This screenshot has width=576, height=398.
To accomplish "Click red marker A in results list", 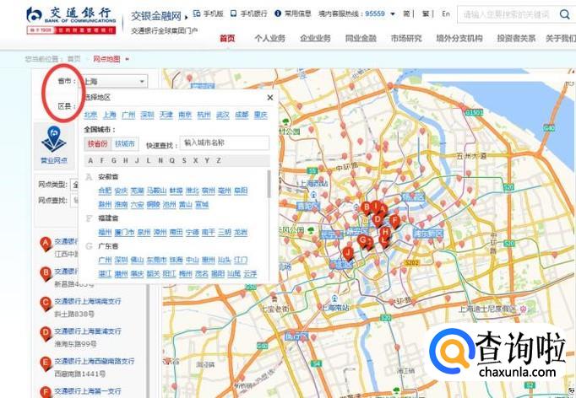I will click(46, 244).
